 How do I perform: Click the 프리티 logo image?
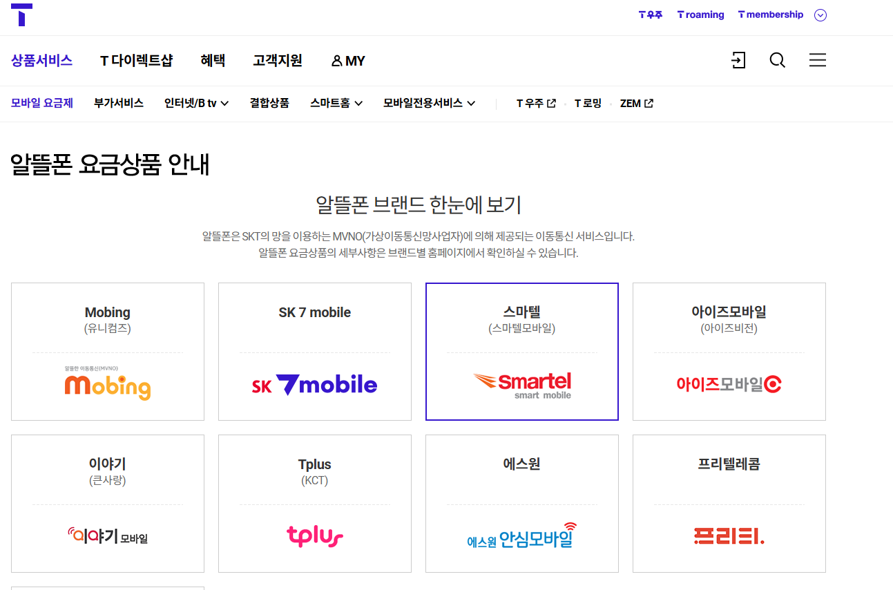[x=729, y=536]
